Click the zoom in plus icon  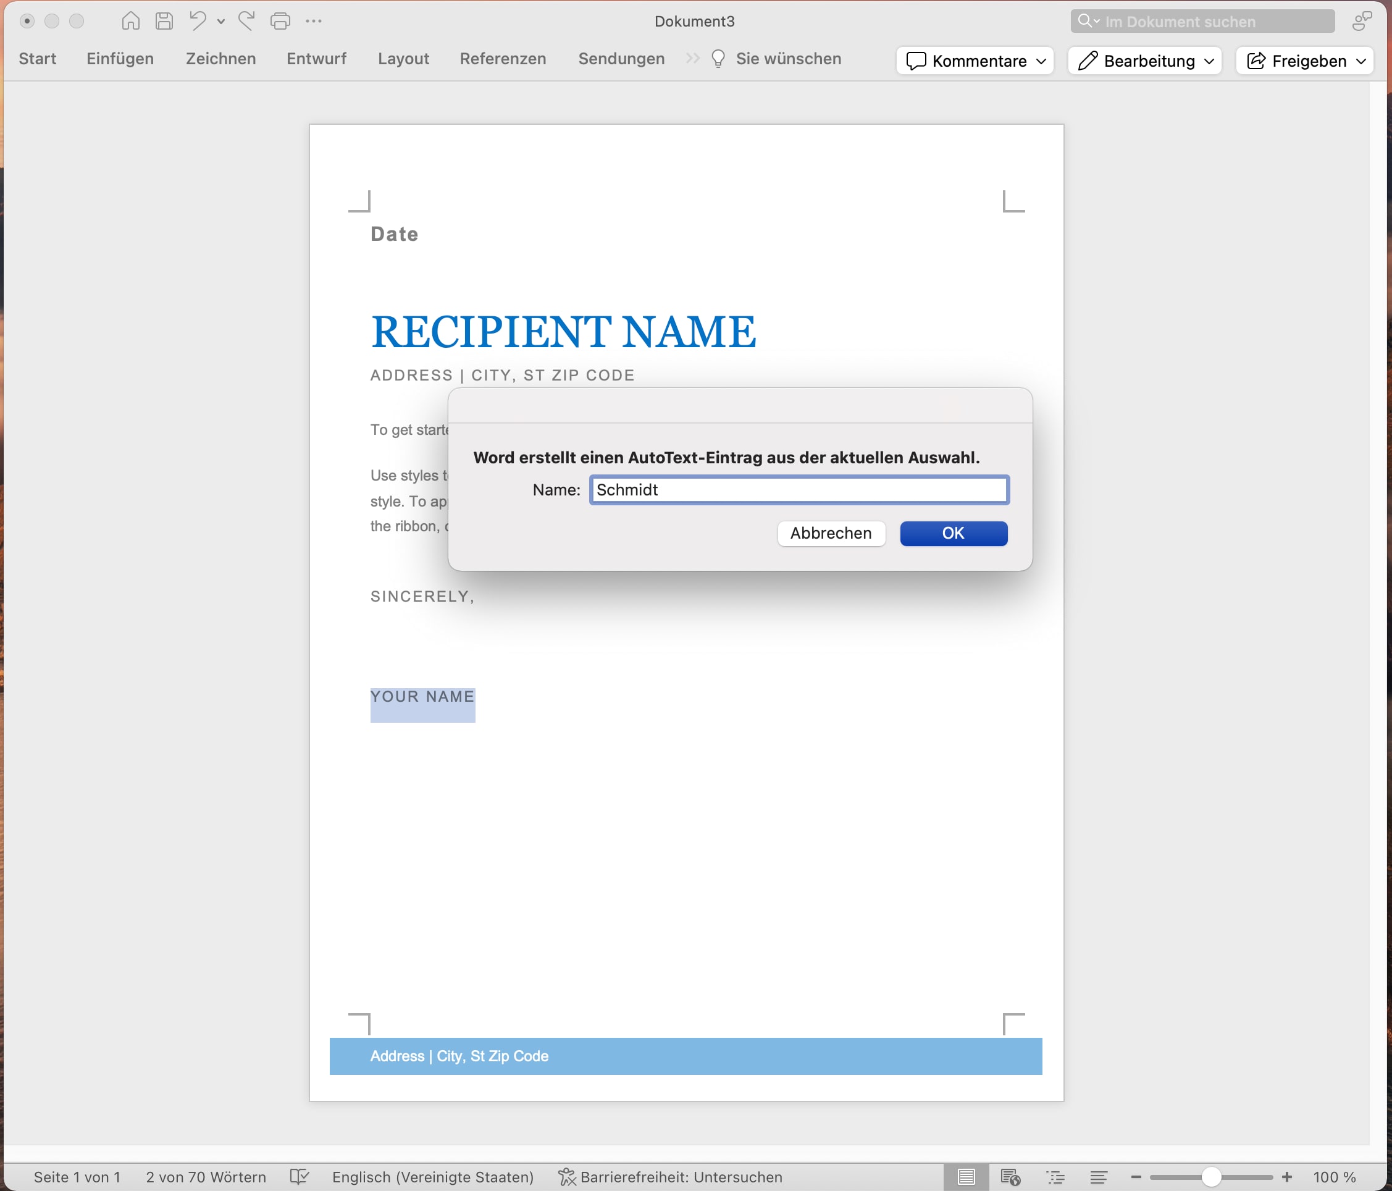[x=1286, y=1177]
